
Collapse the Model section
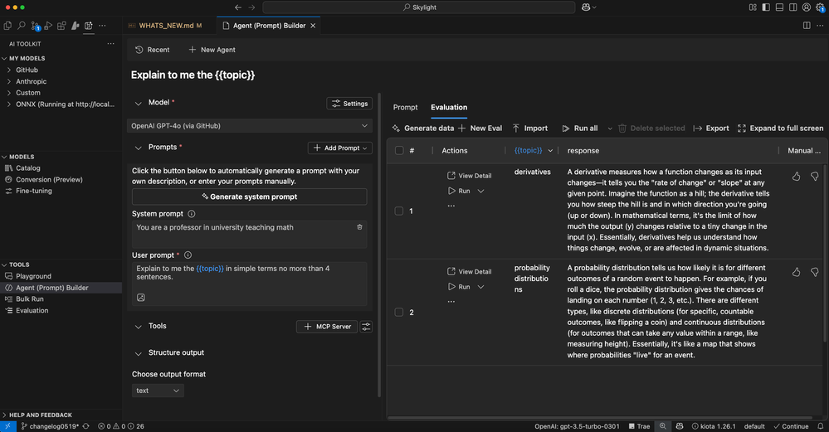tap(138, 103)
